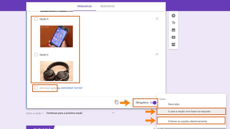This screenshot has height=129, width=230.
Task: Duplicate the question with copy icon
Action: [116, 102]
